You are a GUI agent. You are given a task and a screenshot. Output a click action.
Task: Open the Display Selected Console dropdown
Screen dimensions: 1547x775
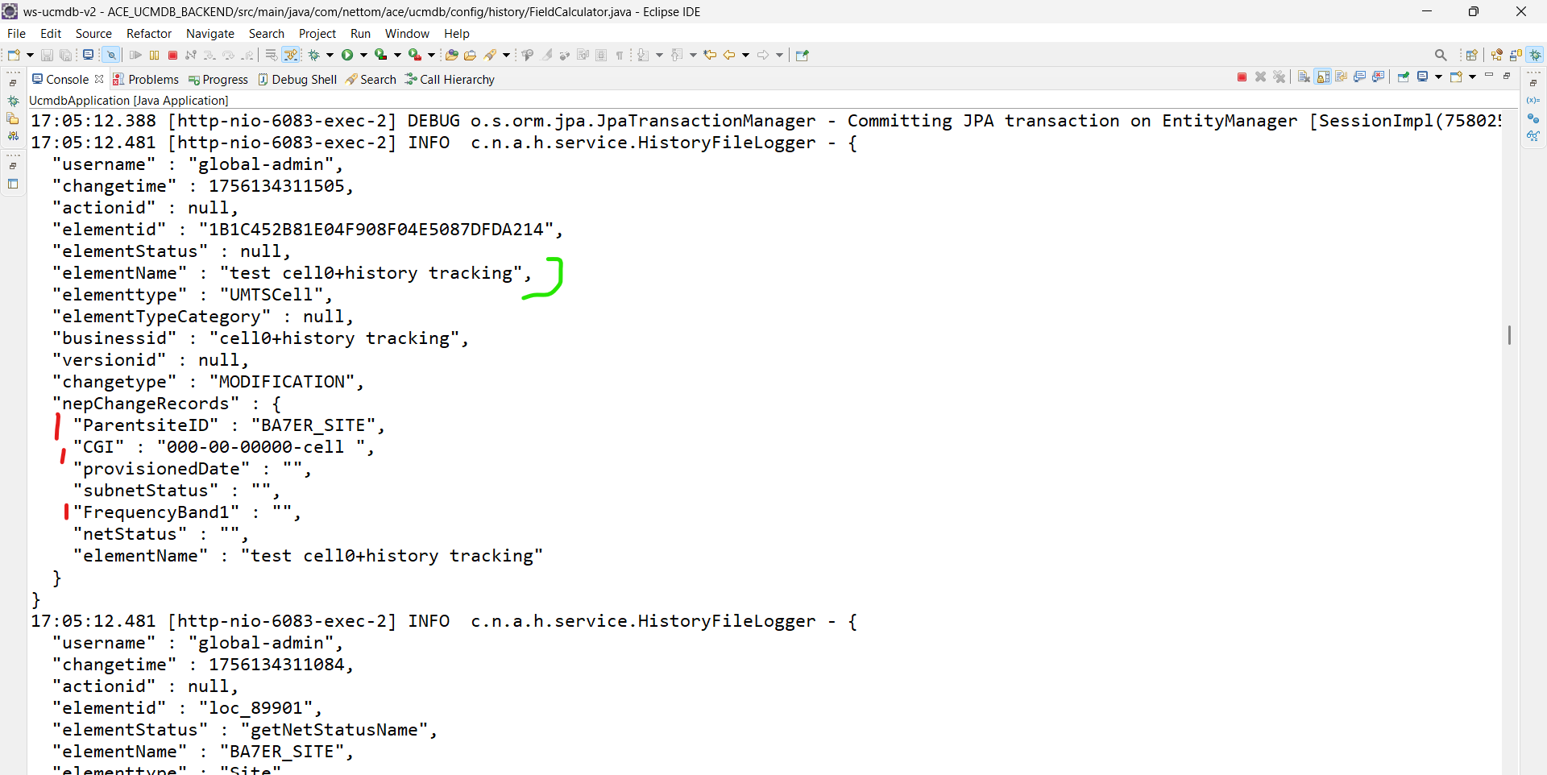pyautogui.click(x=1438, y=77)
